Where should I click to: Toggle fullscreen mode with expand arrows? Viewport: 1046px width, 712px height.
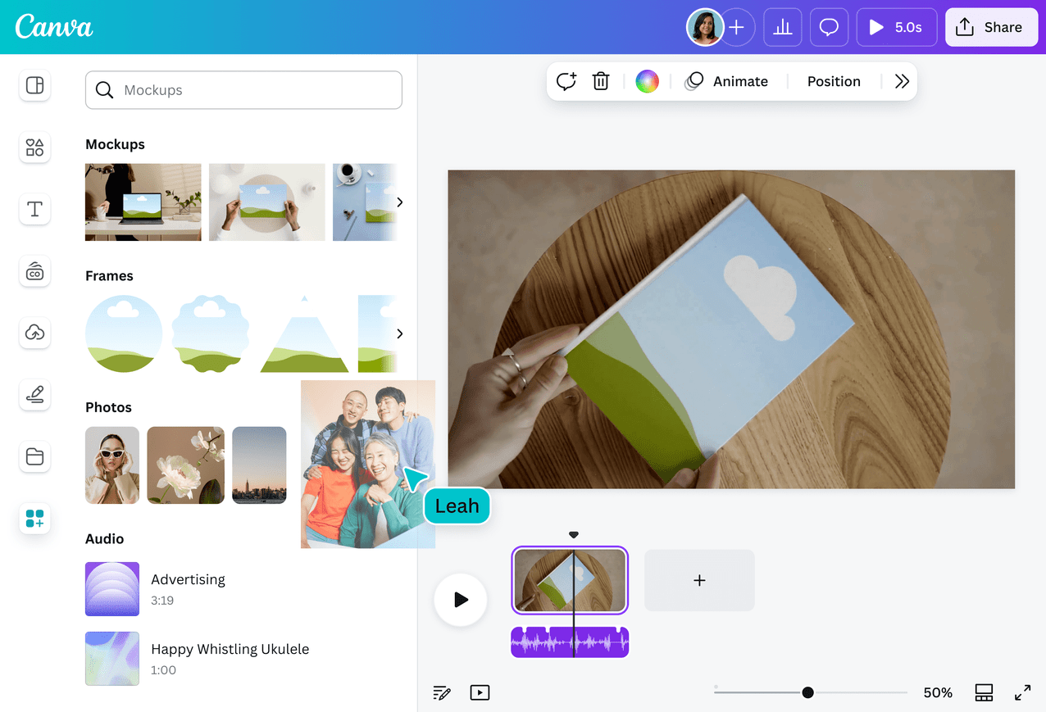tap(1022, 693)
